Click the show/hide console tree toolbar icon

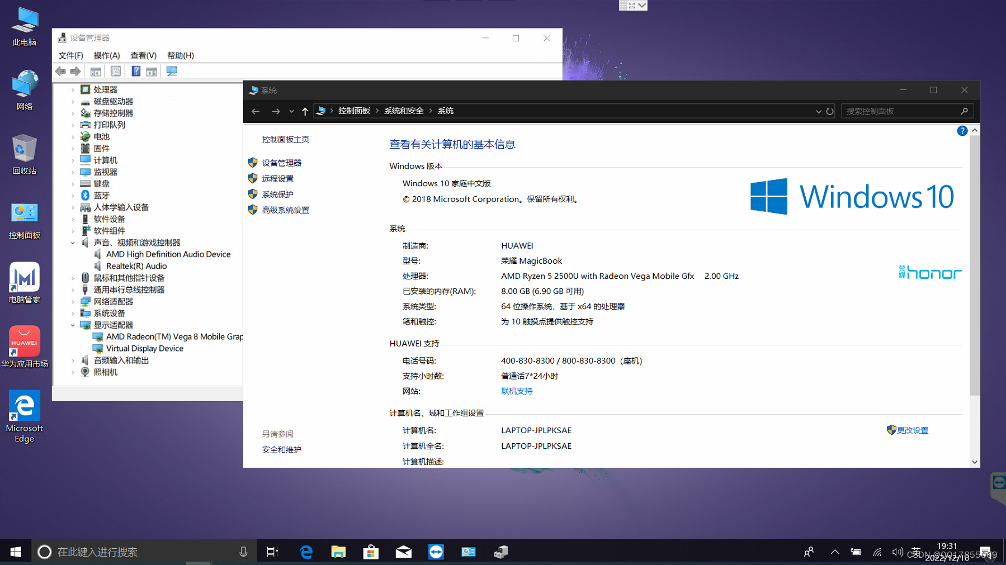coord(96,72)
